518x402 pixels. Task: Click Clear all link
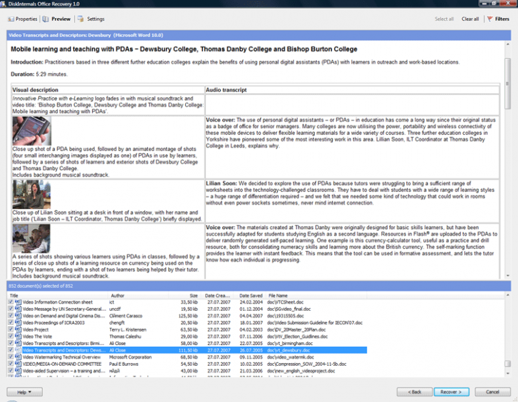[470, 19]
